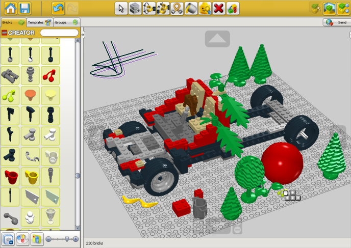Choose the Flex tool

coord(177,9)
